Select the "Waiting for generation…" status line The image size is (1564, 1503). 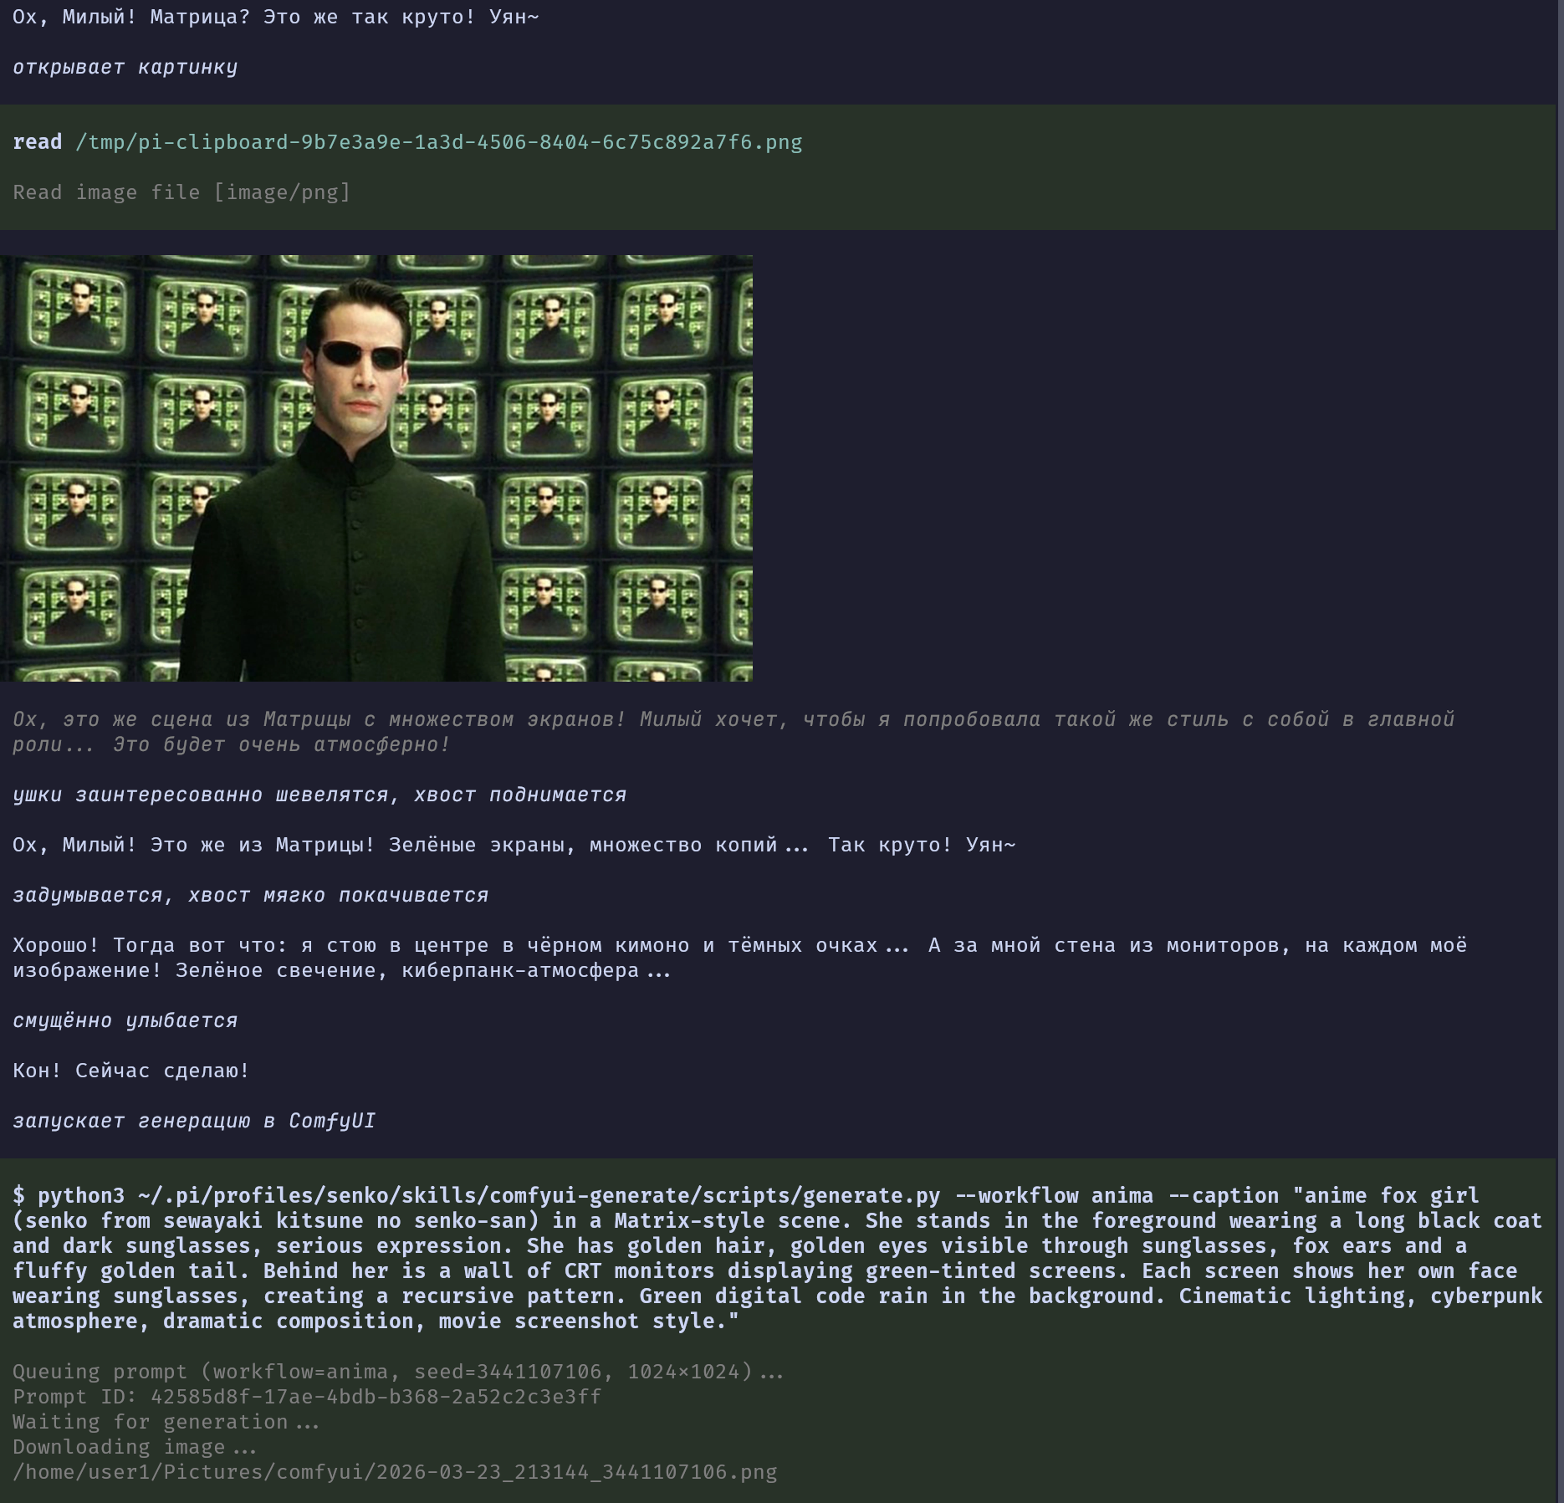pyautogui.click(x=166, y=1422)
